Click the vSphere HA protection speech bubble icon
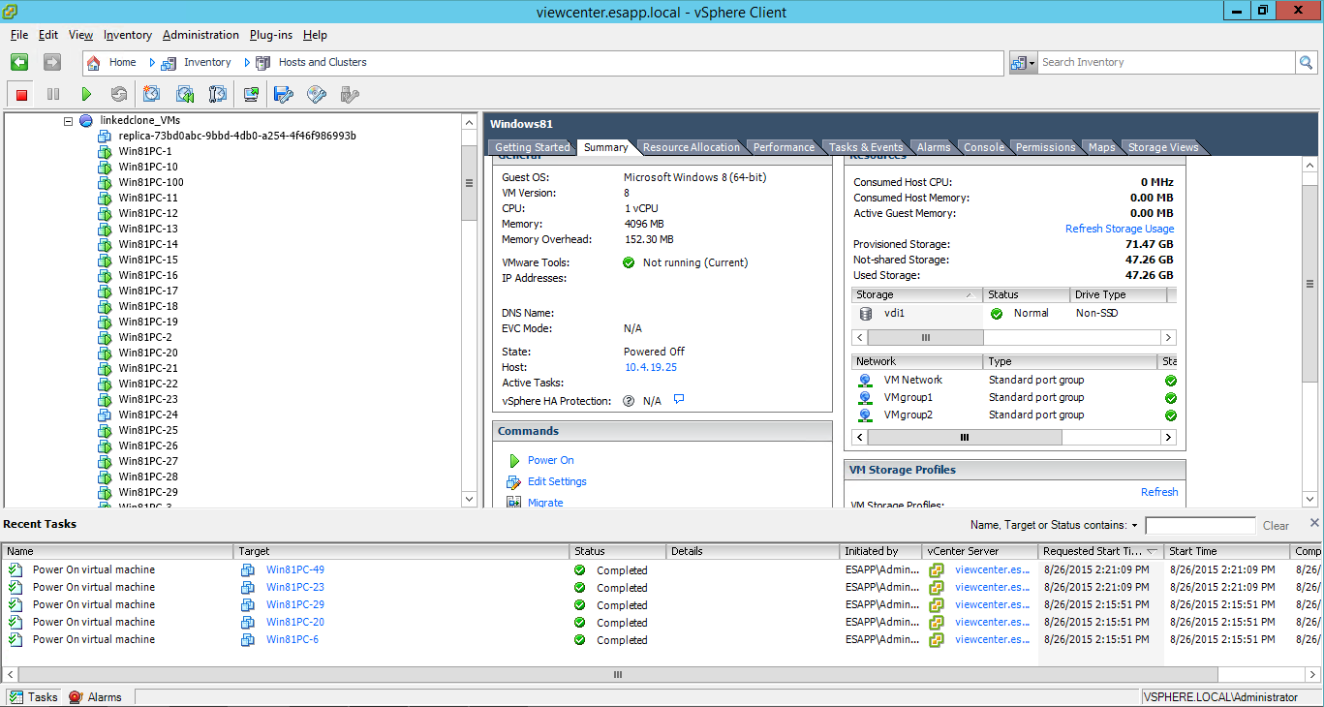 [x=679, y=399]
